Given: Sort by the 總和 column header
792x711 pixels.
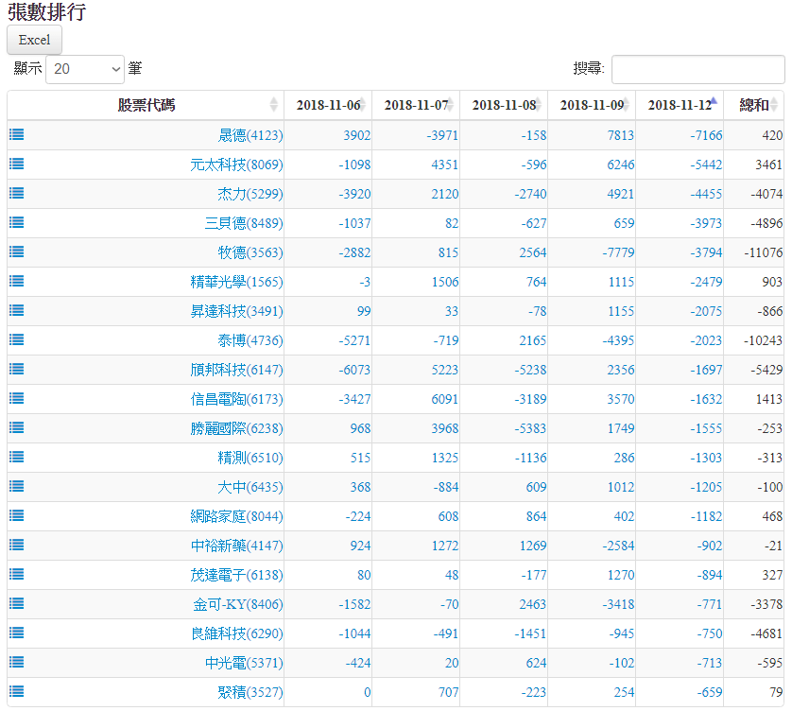Looking at the screenshot, I should 753,105.
